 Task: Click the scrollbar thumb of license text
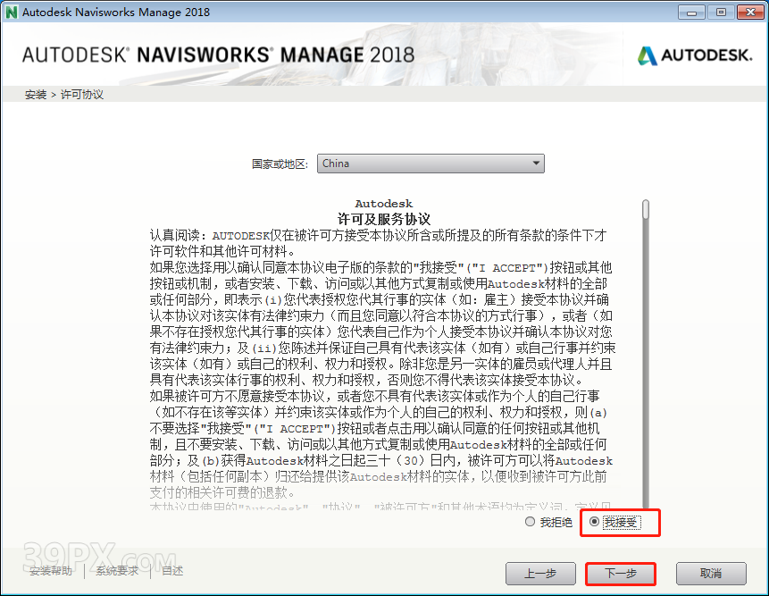coord(646,209)
